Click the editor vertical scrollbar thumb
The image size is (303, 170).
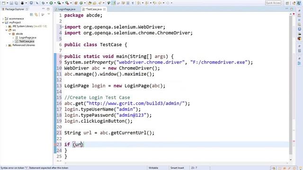click(x=291, y=85)
